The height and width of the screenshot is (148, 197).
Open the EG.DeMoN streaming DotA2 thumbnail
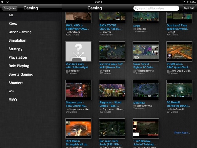[179, 90]
